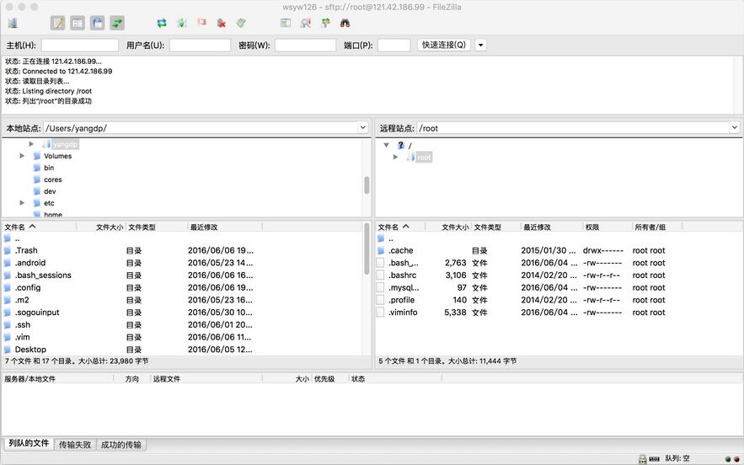
Task: Select the .config folder in local list
Action: coord(28,287)
